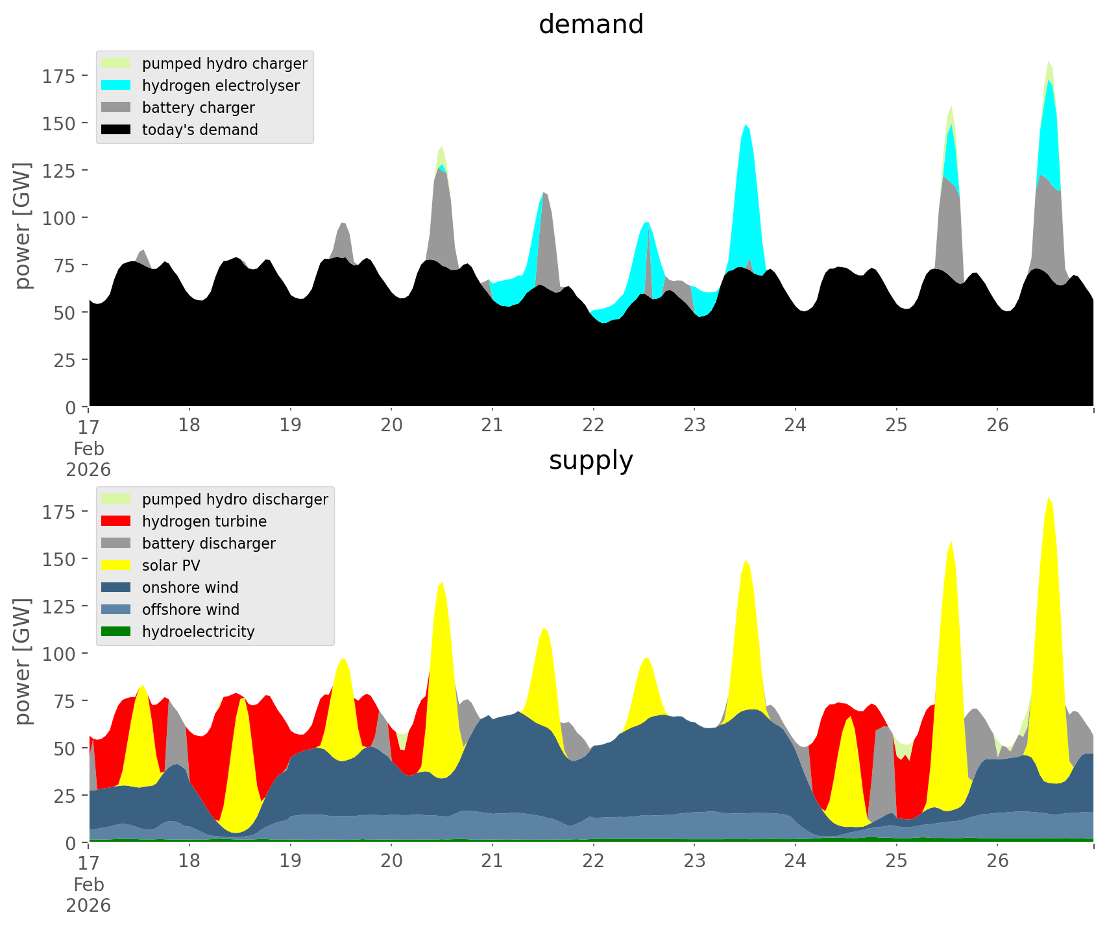Screen dimensions: 1107x928
Task: Click the supply chart's power [GW] axis label
Action: coord(23,661)
